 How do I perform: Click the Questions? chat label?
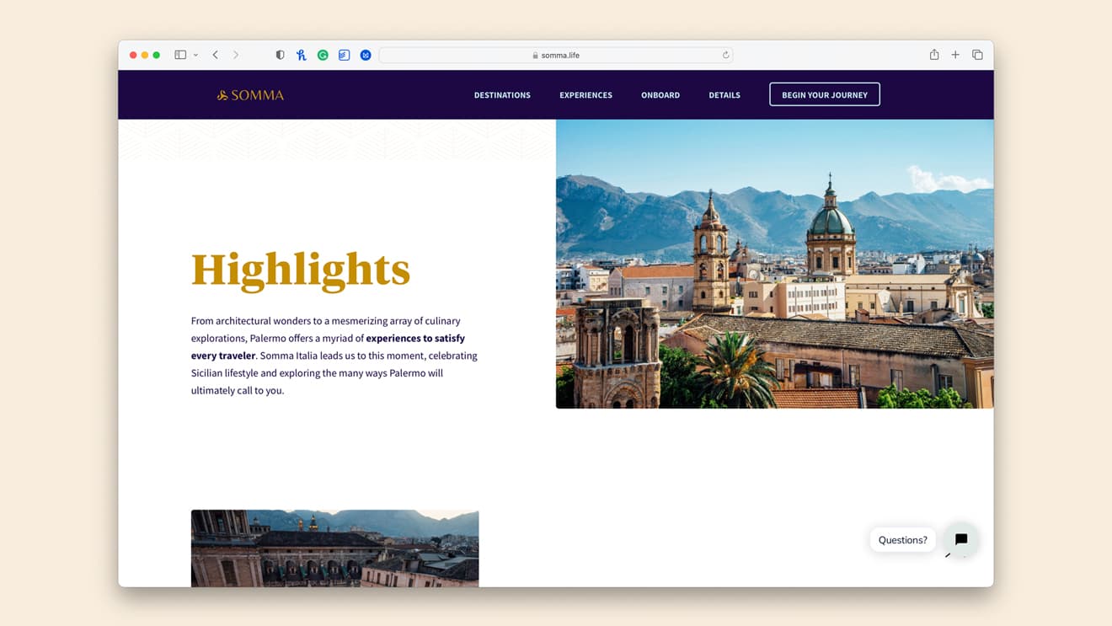coord(902,540)
